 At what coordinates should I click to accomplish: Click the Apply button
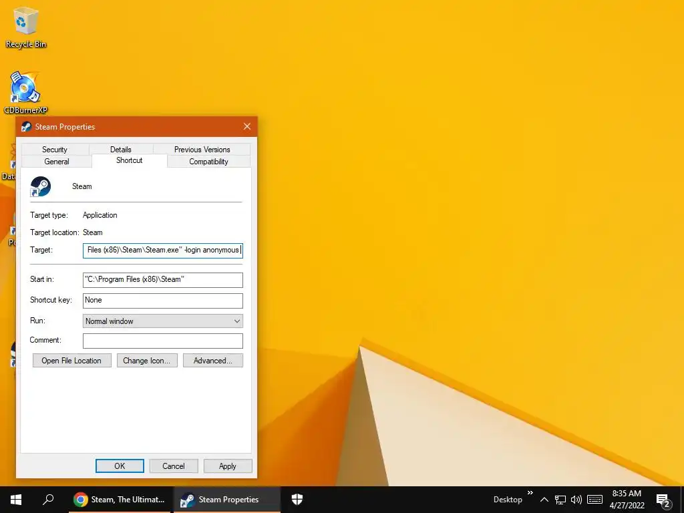pyautogui.click(x=228, y=466)
